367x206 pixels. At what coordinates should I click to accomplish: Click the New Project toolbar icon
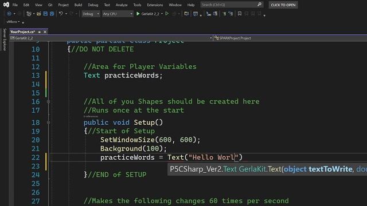pos(29,14)
